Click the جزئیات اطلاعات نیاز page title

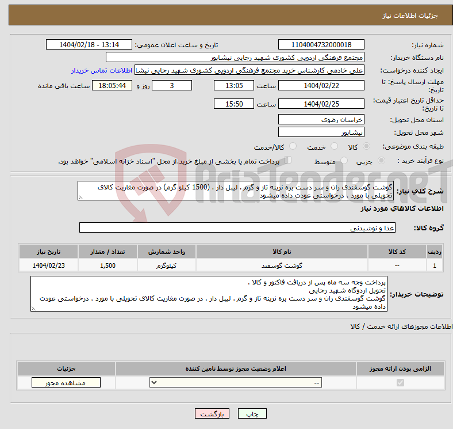tap(410, 16)
